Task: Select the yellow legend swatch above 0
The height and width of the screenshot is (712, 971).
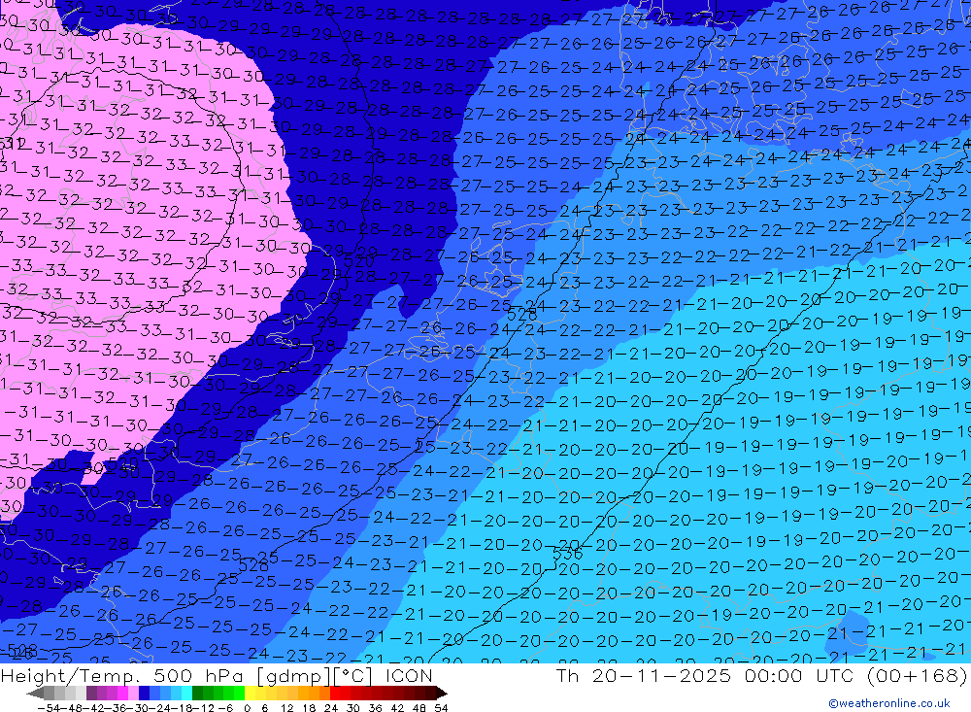Action: click(251, 693)
